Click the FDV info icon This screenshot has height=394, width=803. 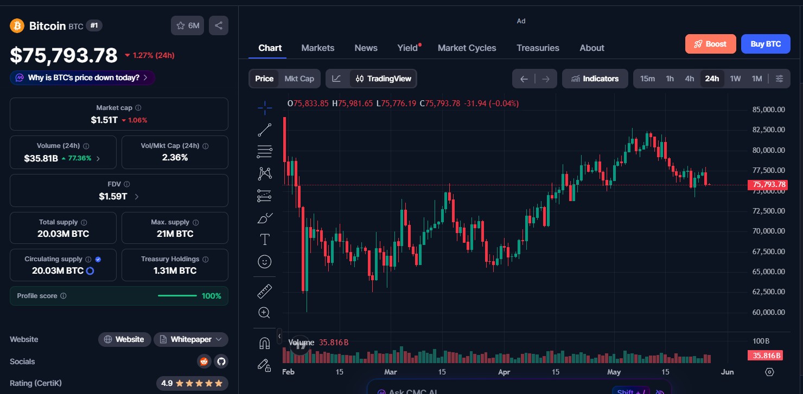click(x=126, y=184)
